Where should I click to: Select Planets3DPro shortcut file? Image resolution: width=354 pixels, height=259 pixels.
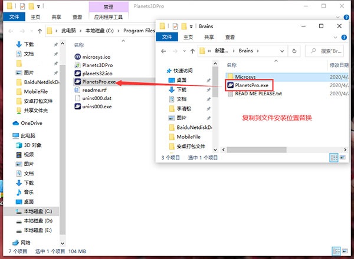[94, 65]
